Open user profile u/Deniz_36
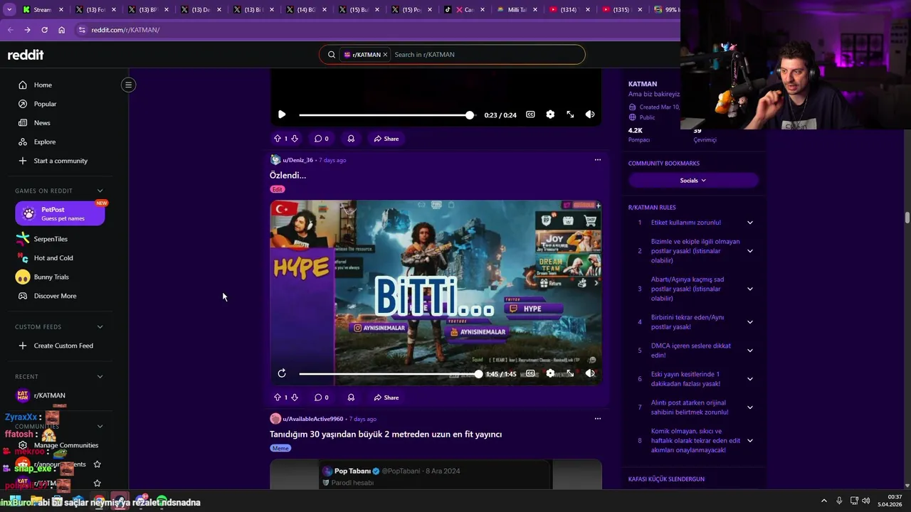The image size is (911, 512). [297, 160]
